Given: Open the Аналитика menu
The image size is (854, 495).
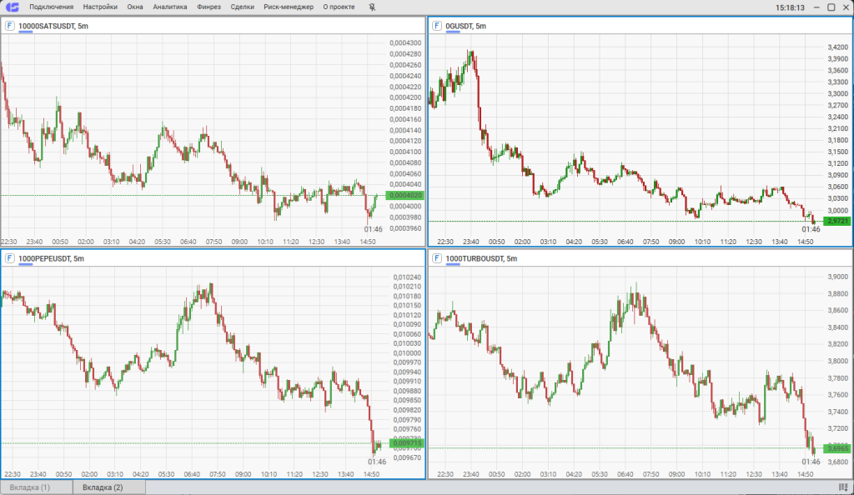Looking at the screenshot, I should (x=170, y=7).
